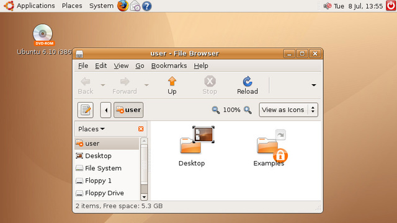Click the path bar left scroll arrow
The width and height of the screenshot is (397, 223).
(x=105, y=110)
